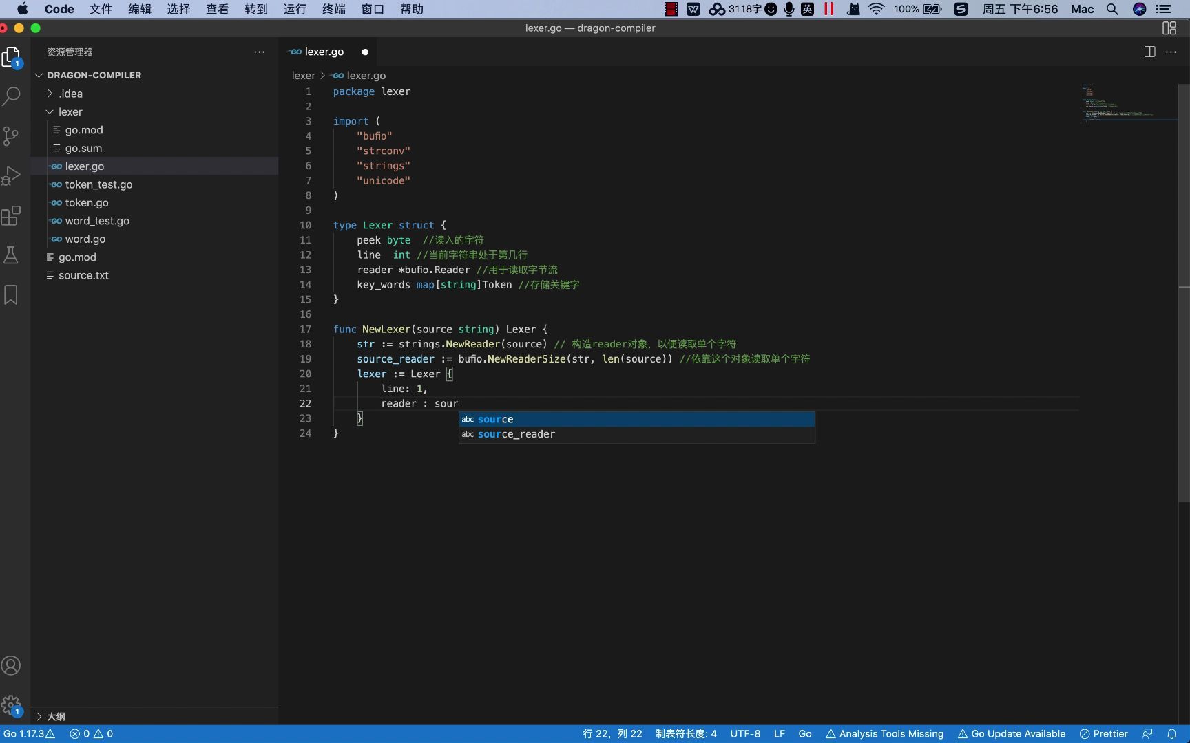The image size is (1190, 743).
Task: Open the Siri icon in menu bar
Action: [x=1139, y=9]
